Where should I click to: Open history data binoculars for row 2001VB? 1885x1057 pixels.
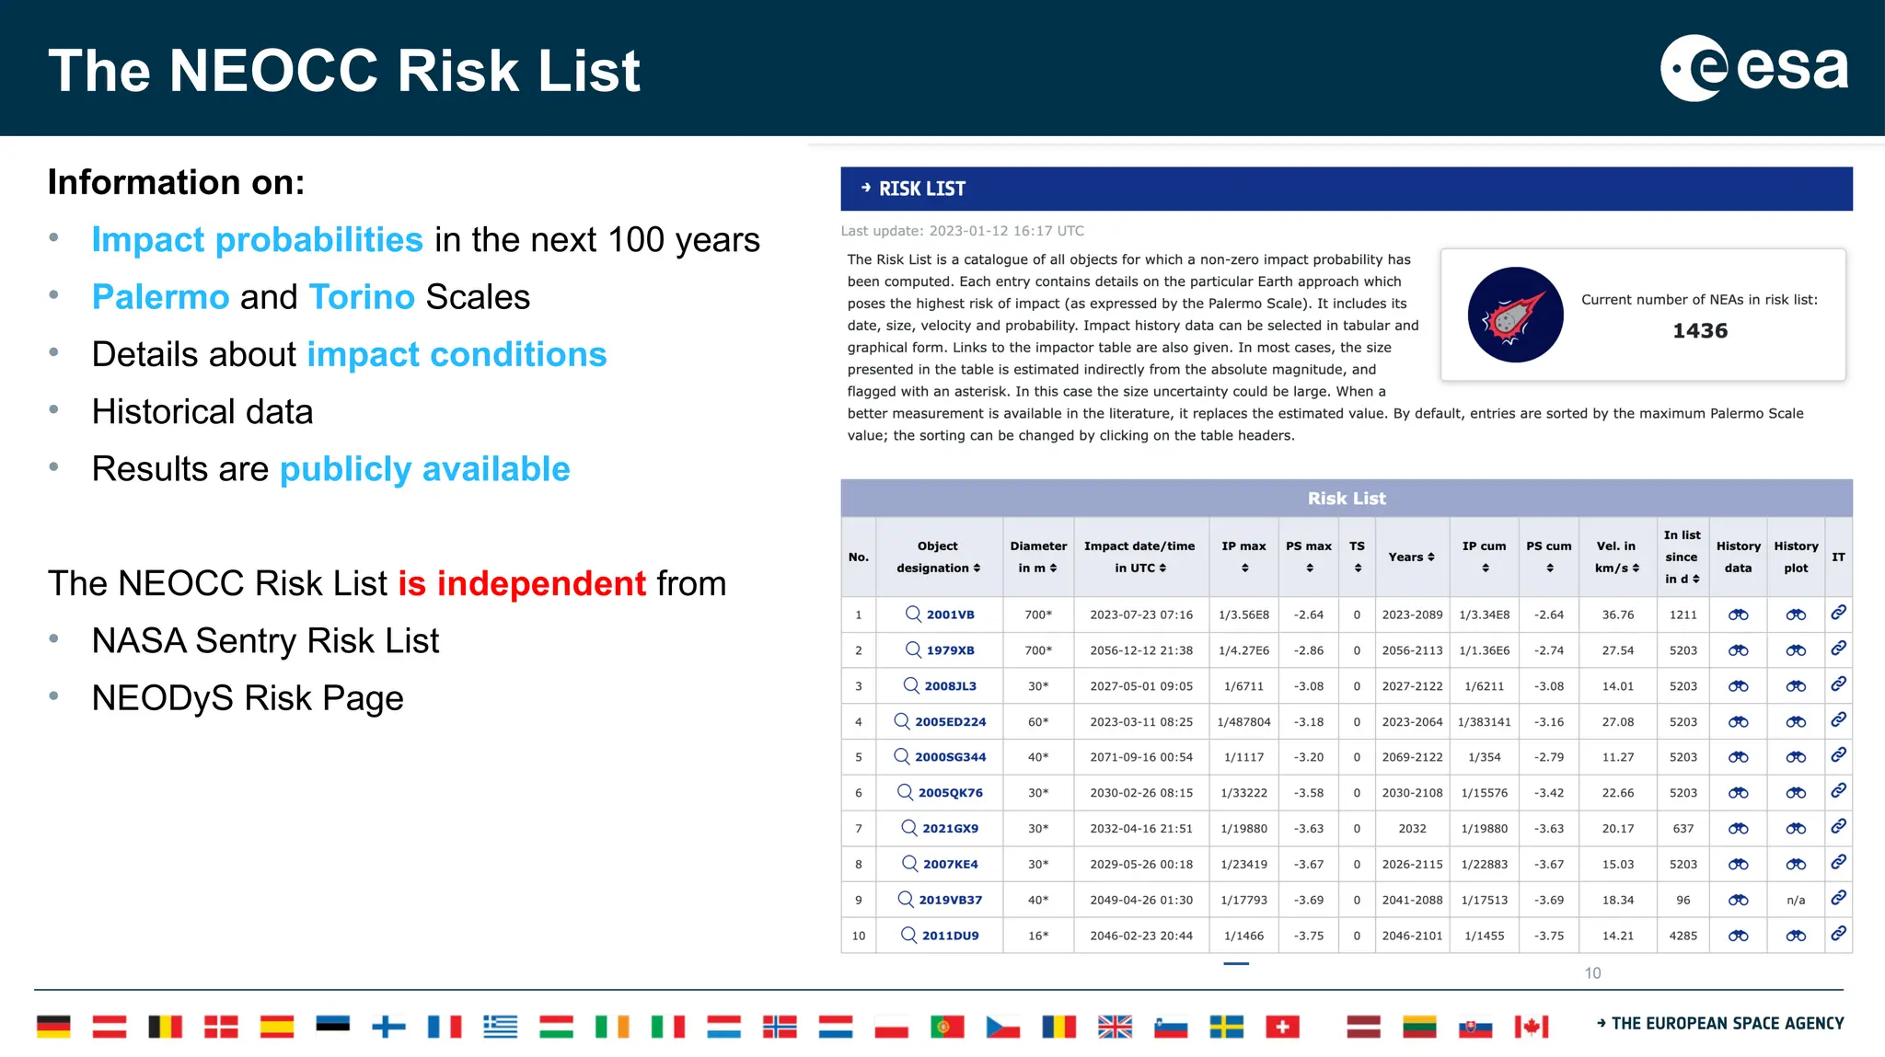pyautogui.click(x=1738, y=615)
